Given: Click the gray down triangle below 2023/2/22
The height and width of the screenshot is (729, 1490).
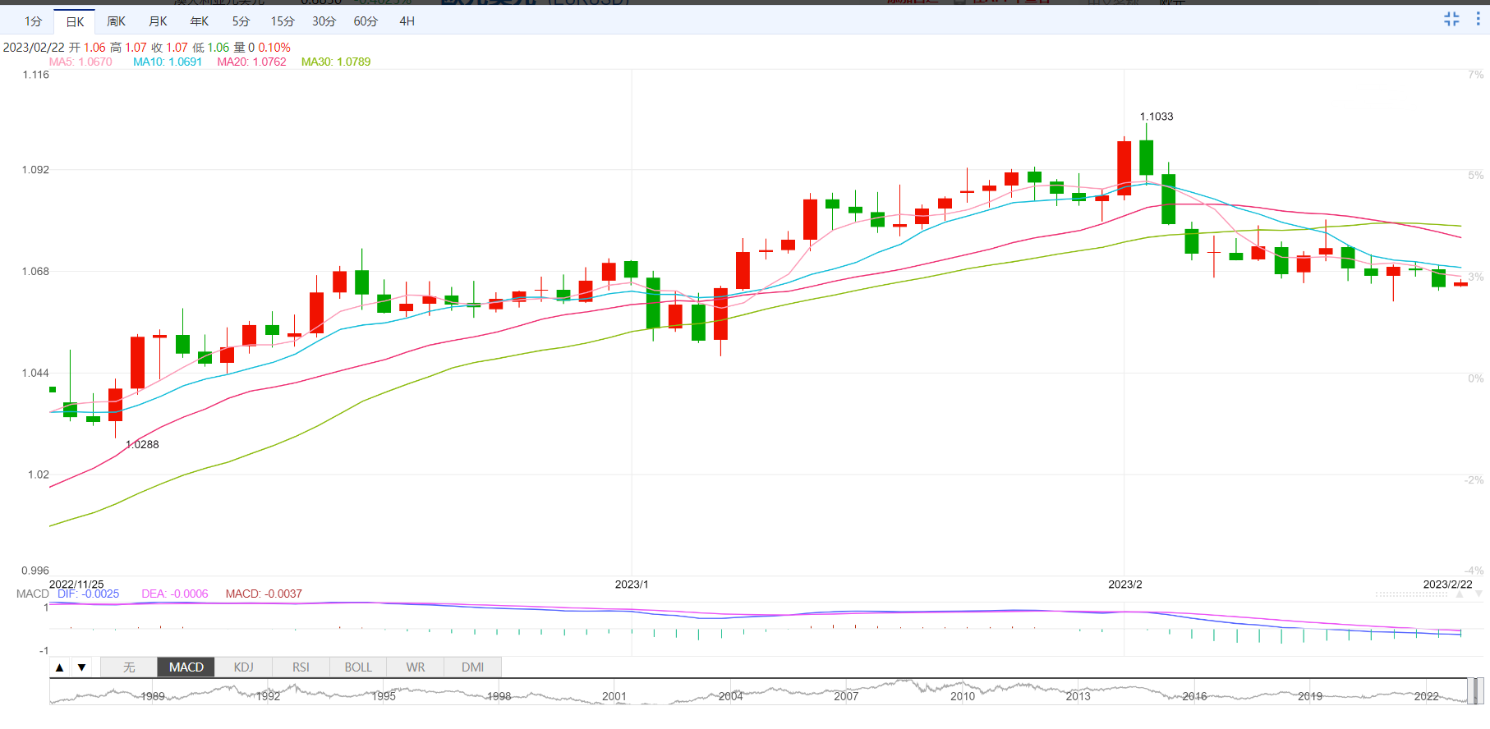Looking at the screenshot, I should pyautogui.click(x=1479, y=594).
